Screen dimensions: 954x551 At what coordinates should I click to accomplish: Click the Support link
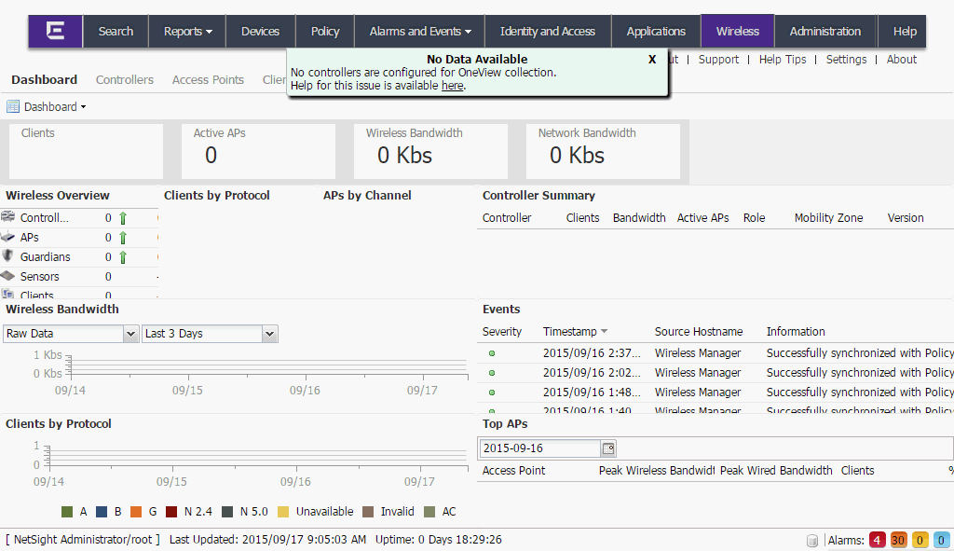coord(718,59)
